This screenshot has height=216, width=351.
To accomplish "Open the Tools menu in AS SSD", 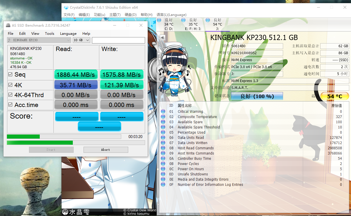I will 50,34.
